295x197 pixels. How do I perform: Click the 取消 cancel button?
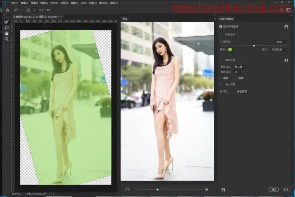click(x=286, y=189)
